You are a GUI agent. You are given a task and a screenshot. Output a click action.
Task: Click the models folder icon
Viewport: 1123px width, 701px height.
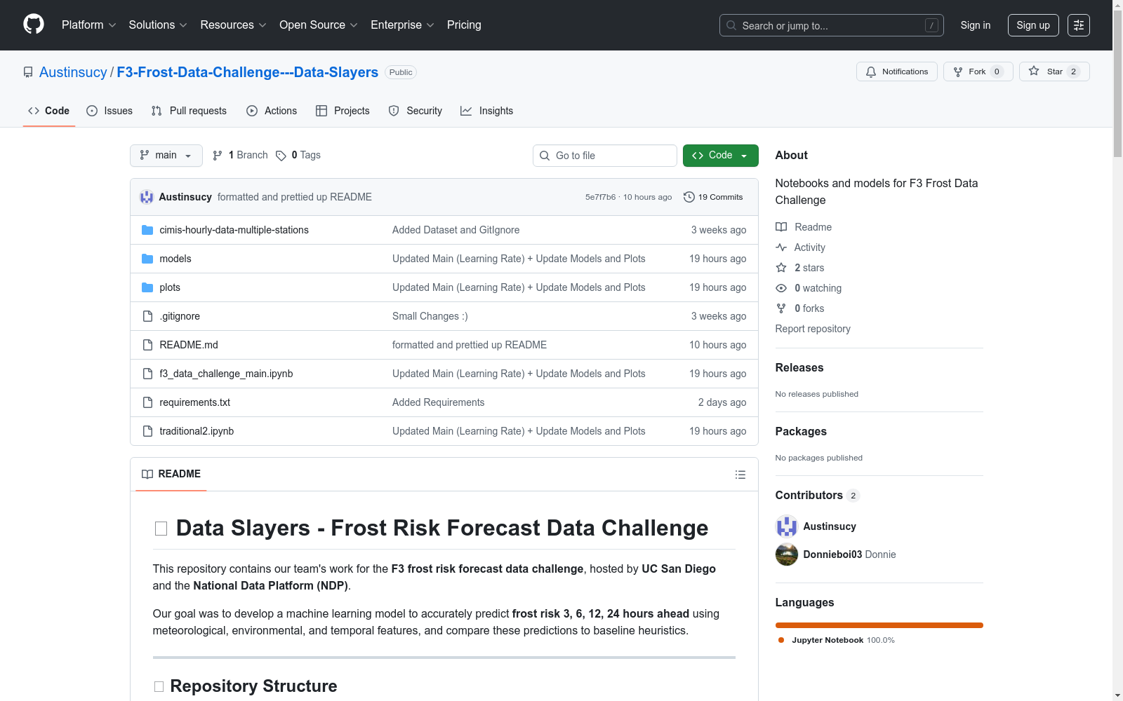pos(147,259)
